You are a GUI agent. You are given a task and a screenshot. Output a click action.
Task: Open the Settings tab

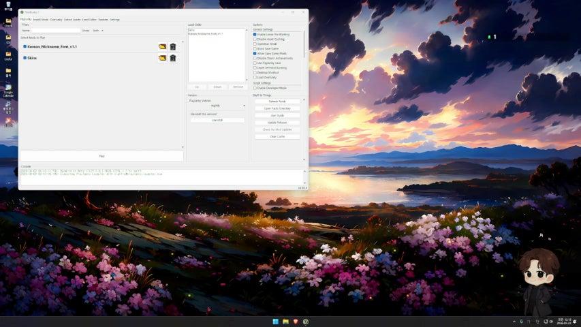click(114, 19)
